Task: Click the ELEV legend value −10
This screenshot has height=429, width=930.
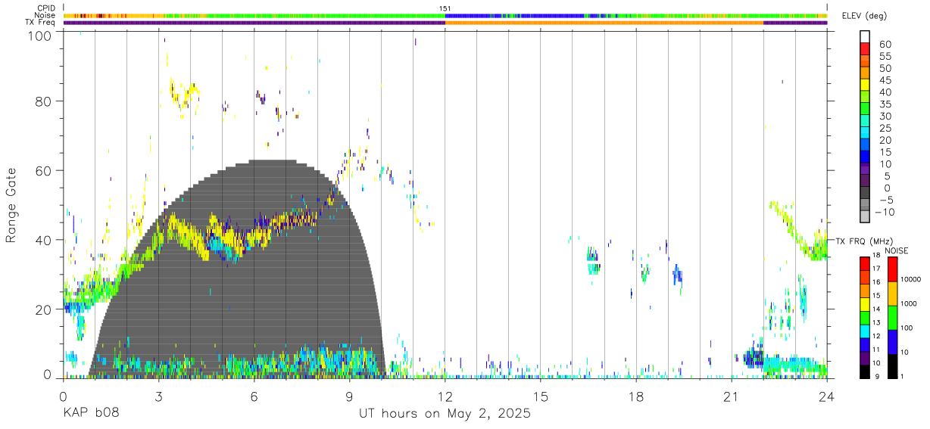Action: [884, 213]
